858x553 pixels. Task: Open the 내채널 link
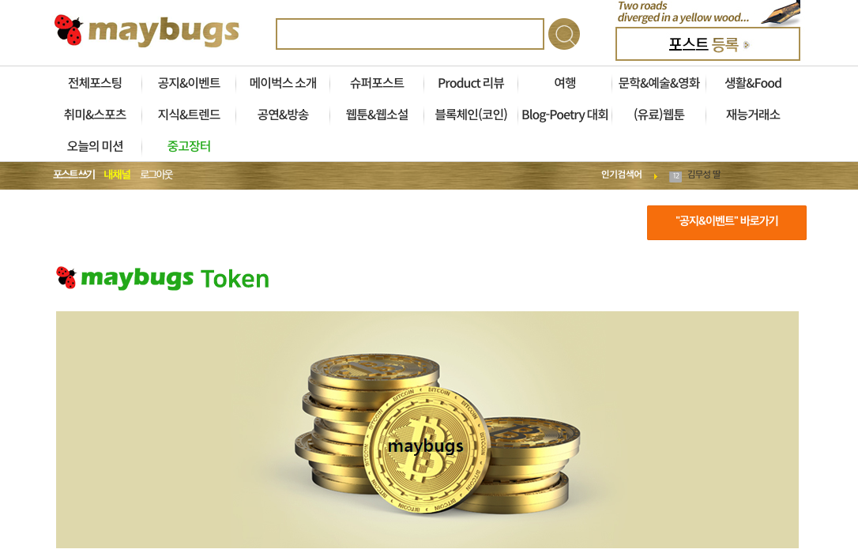[x=117, y=175]
